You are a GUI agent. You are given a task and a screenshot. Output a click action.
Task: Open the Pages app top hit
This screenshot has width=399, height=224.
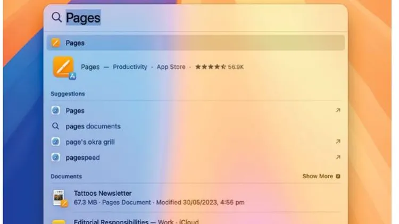196,43
